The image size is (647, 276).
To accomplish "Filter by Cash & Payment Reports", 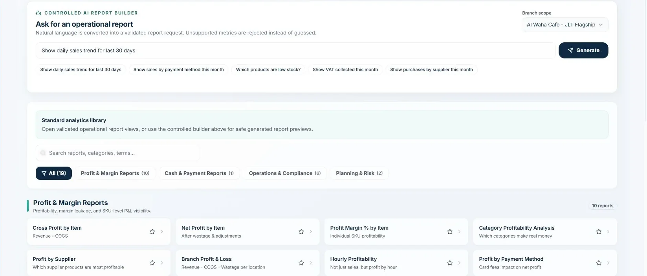I will pos(199,173).
